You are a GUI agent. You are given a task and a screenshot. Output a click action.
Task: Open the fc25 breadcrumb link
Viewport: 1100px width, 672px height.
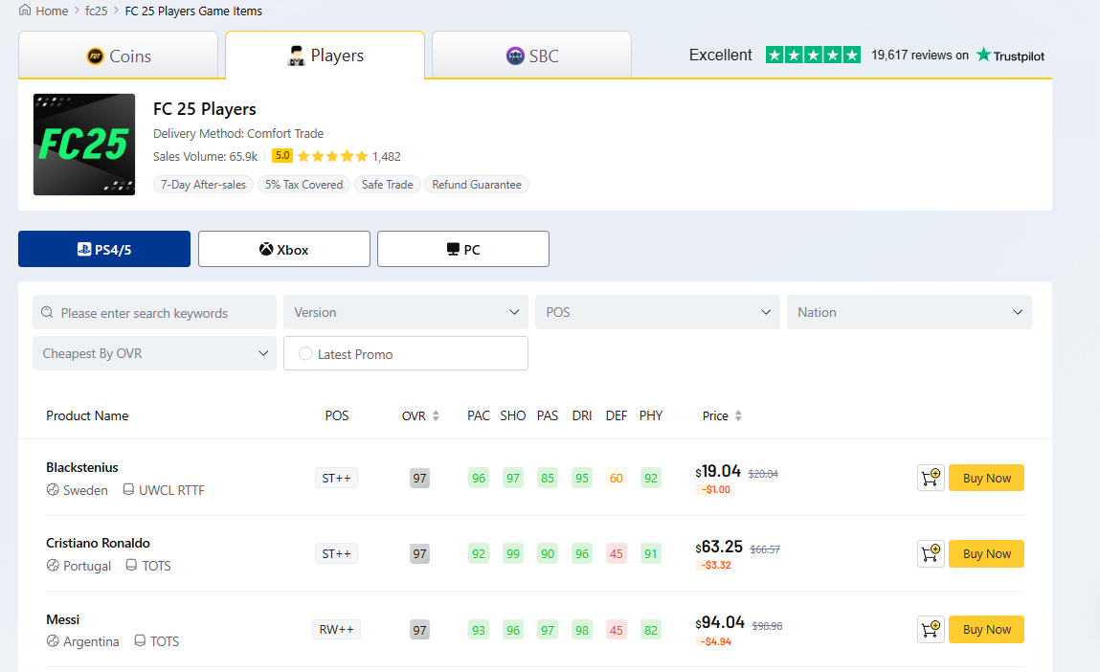(96, 11)
